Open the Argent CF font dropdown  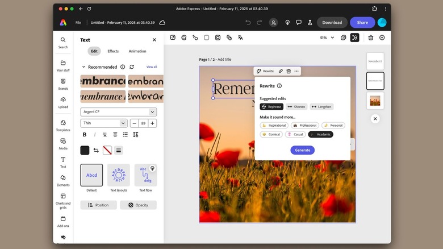coord(119,112)
